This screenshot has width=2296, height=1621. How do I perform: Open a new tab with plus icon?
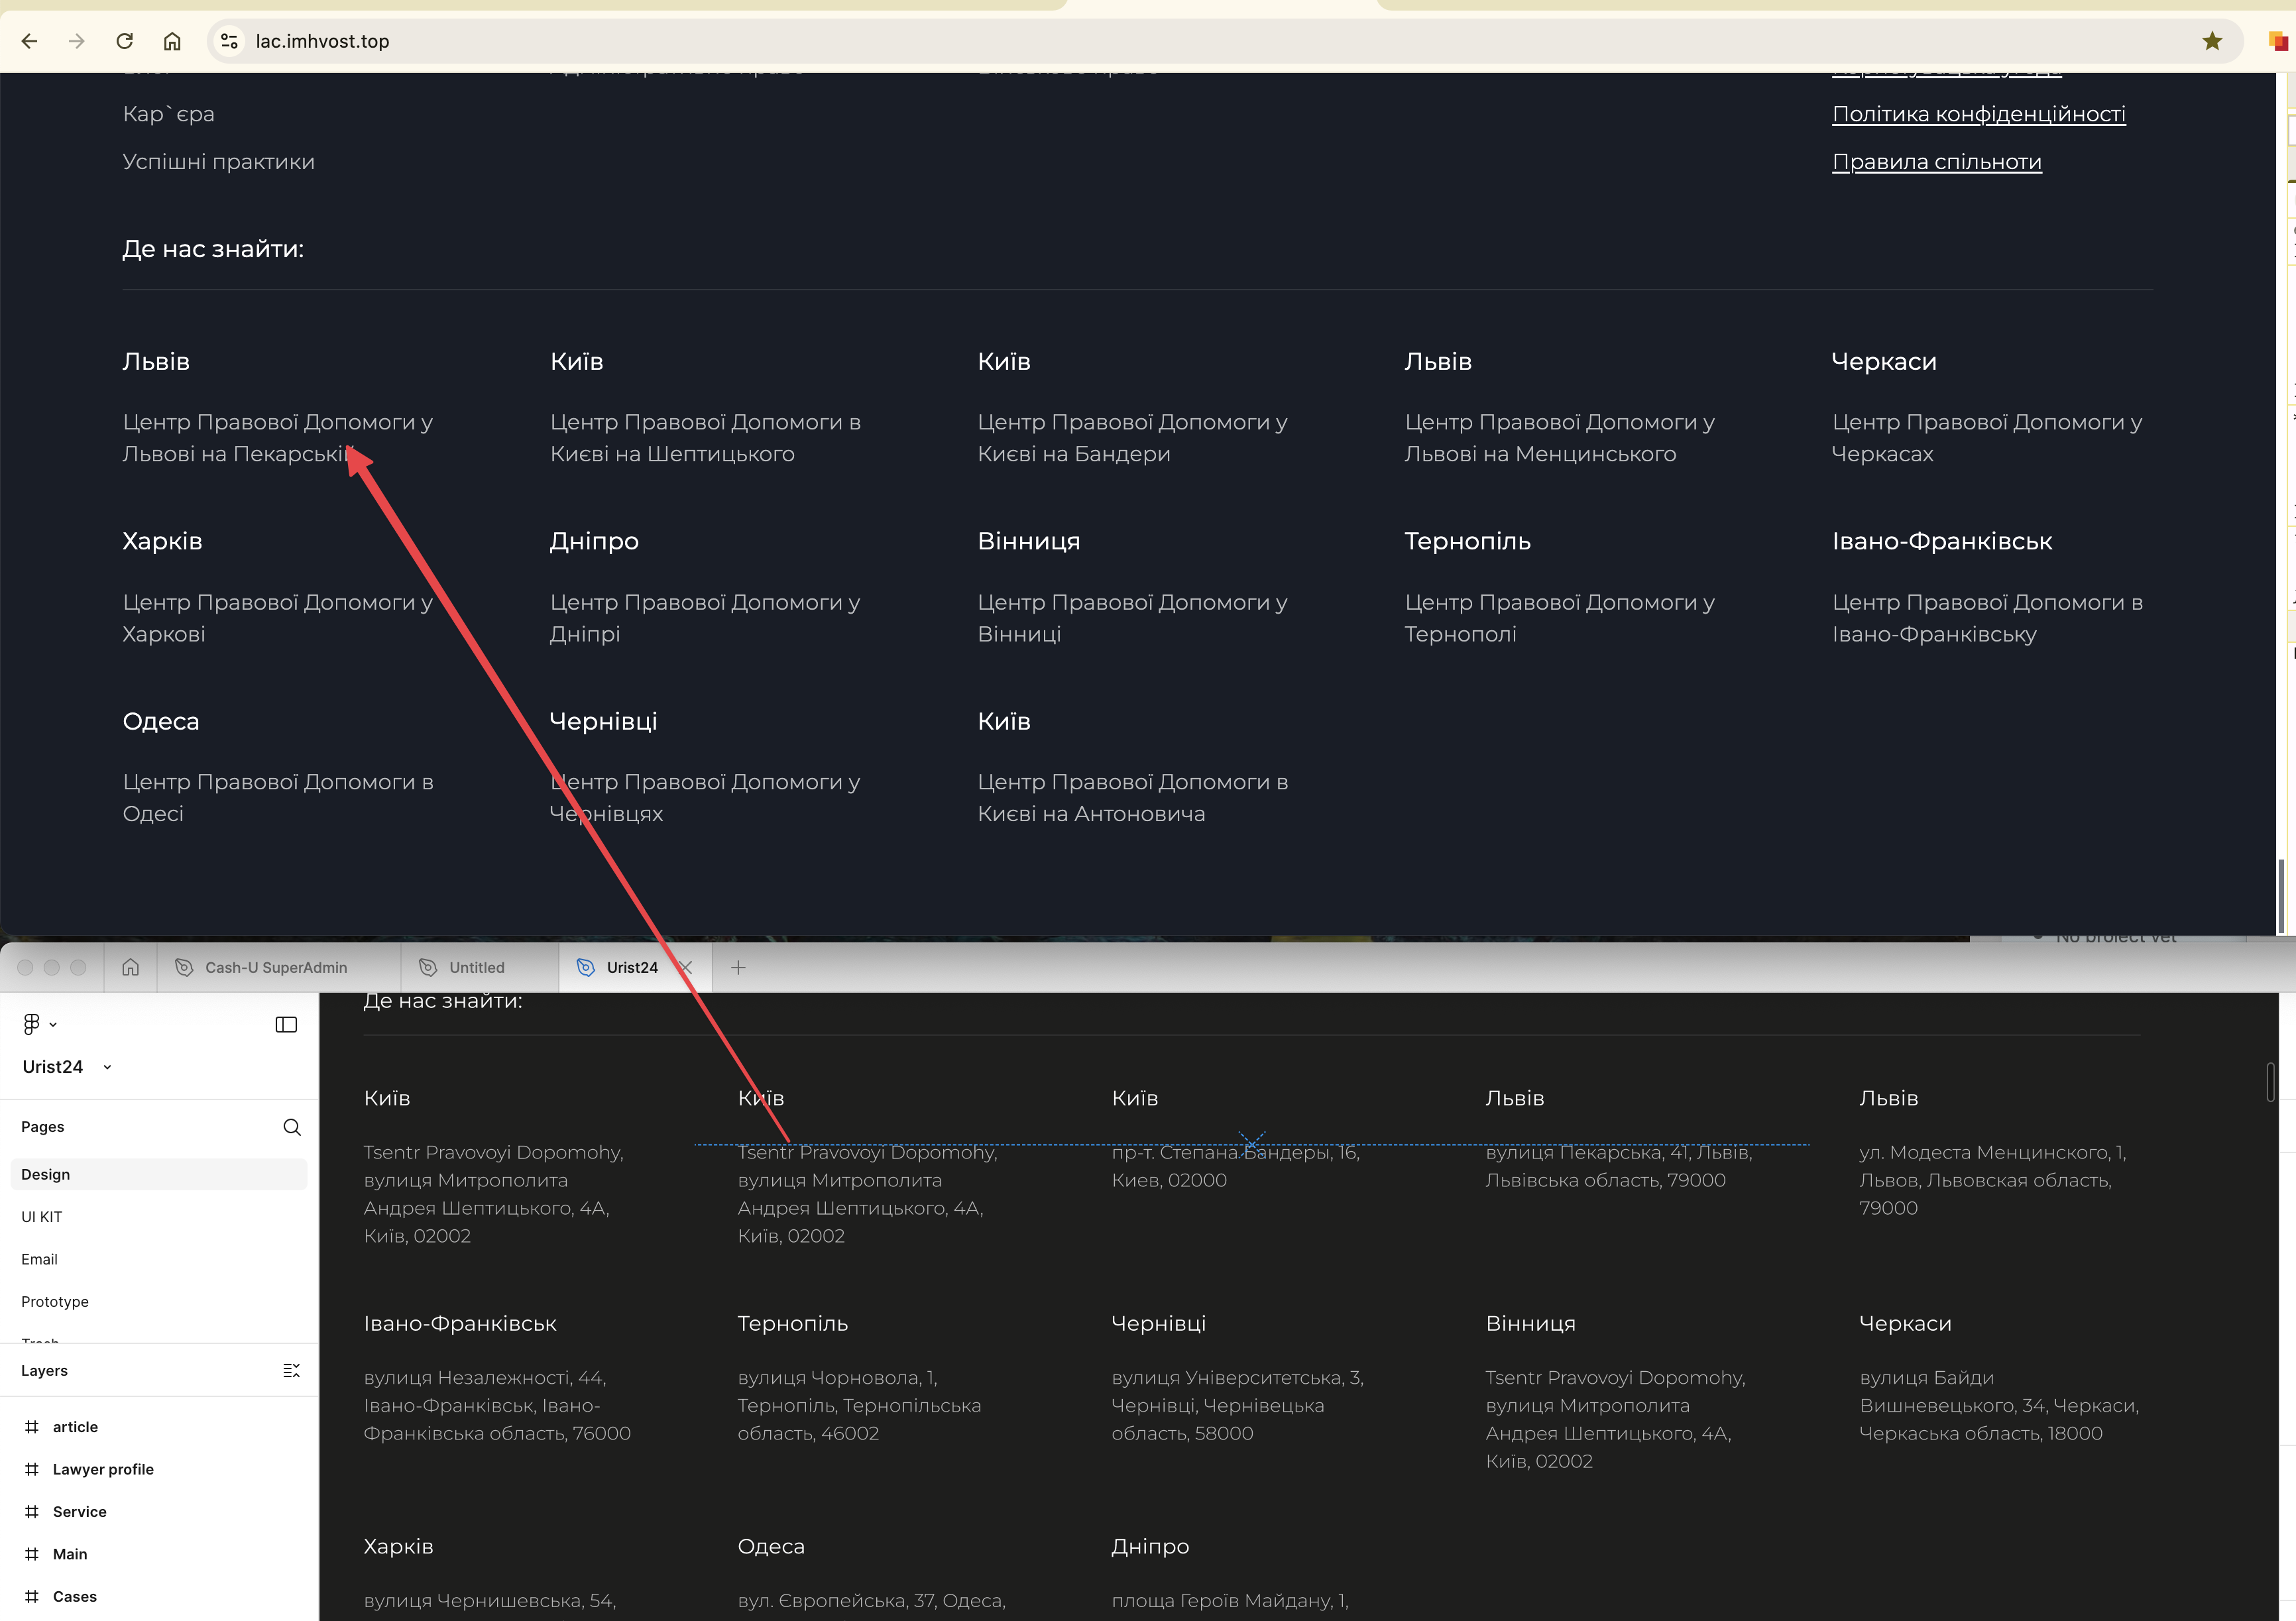(x=738, y=967)
